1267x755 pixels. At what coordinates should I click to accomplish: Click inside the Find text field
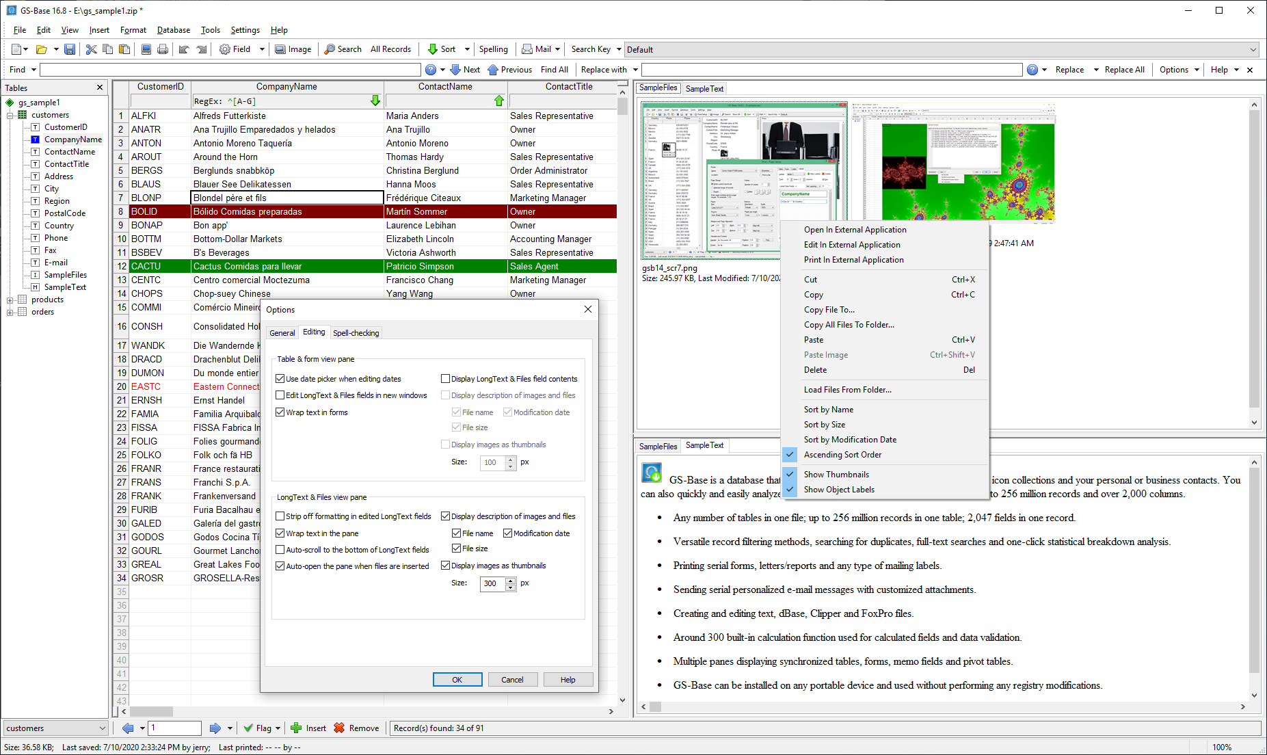point(230,70)
